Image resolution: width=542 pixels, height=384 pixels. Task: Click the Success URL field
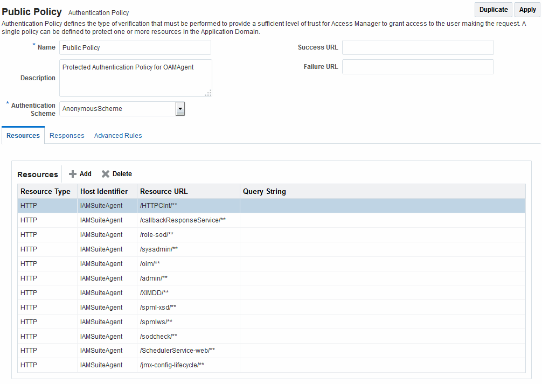(418, 47)
